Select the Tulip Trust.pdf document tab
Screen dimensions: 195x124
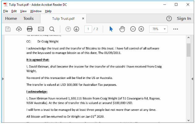(63, 19)
